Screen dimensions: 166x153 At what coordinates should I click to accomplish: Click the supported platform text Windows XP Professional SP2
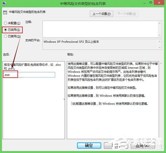pyautogui.click(x=71, y=42)
